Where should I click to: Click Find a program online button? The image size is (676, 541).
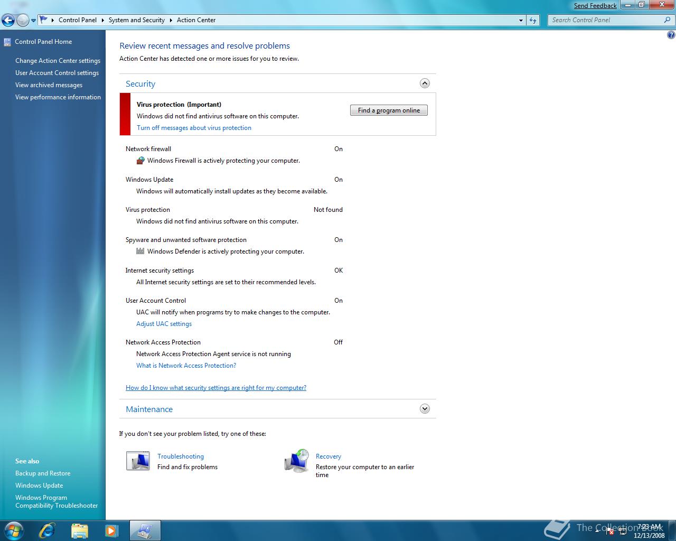click(x=389, y=110)
